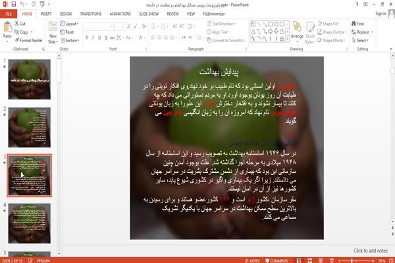Screen dimensions: 395x263
Task: Click Decrease List Level icon
Action: point(175,26)
